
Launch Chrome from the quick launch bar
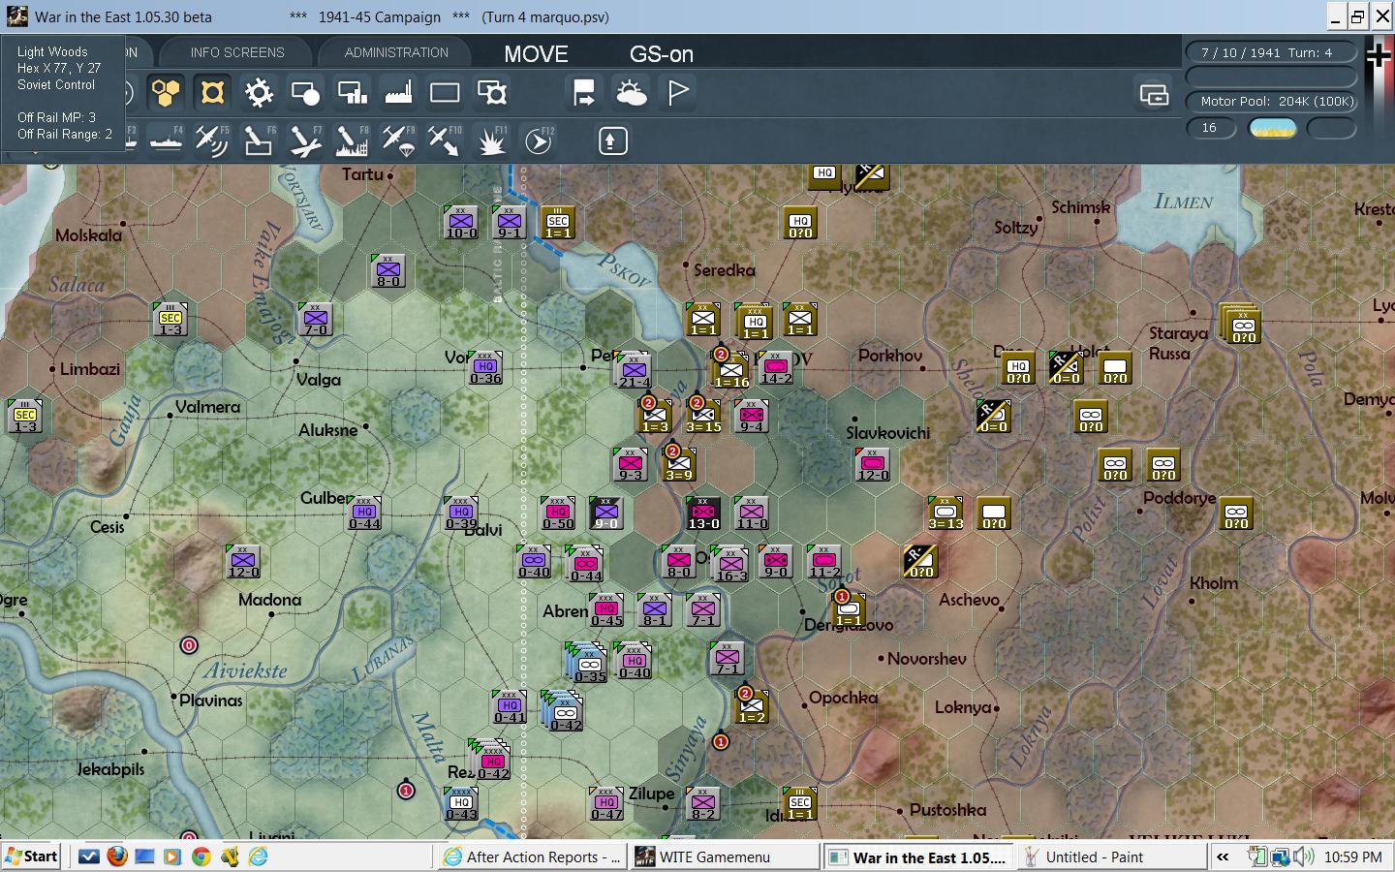click(201, 856)
